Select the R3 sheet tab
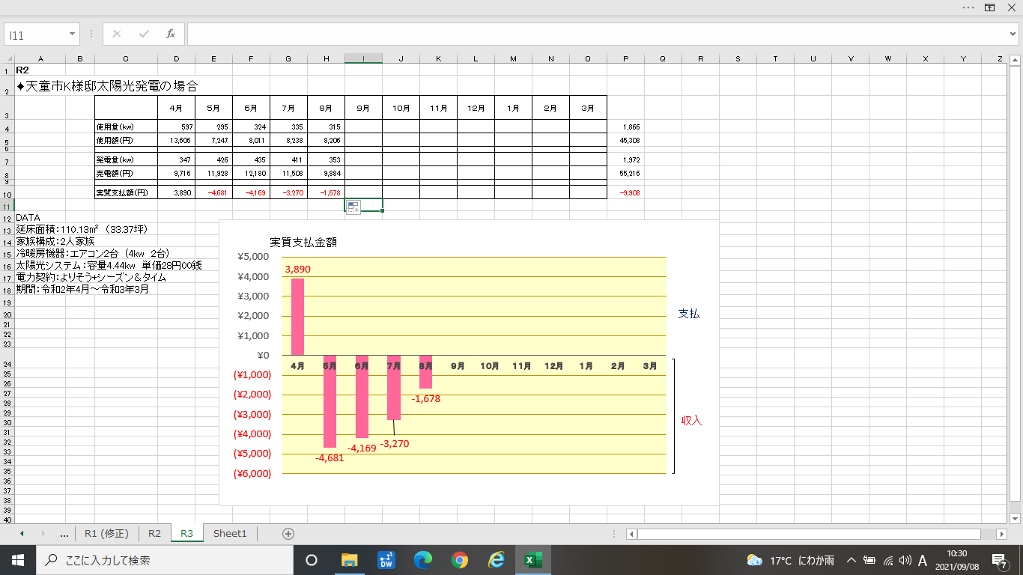The image size is (1023, 575). click(186, 534)
